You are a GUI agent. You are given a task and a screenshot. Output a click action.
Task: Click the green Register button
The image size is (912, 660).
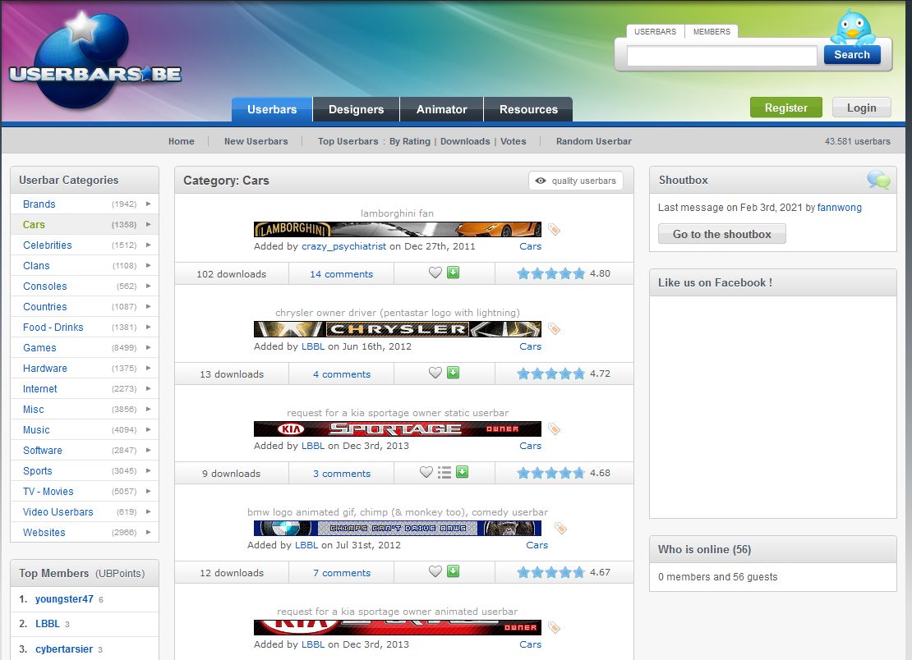point(785,108)
